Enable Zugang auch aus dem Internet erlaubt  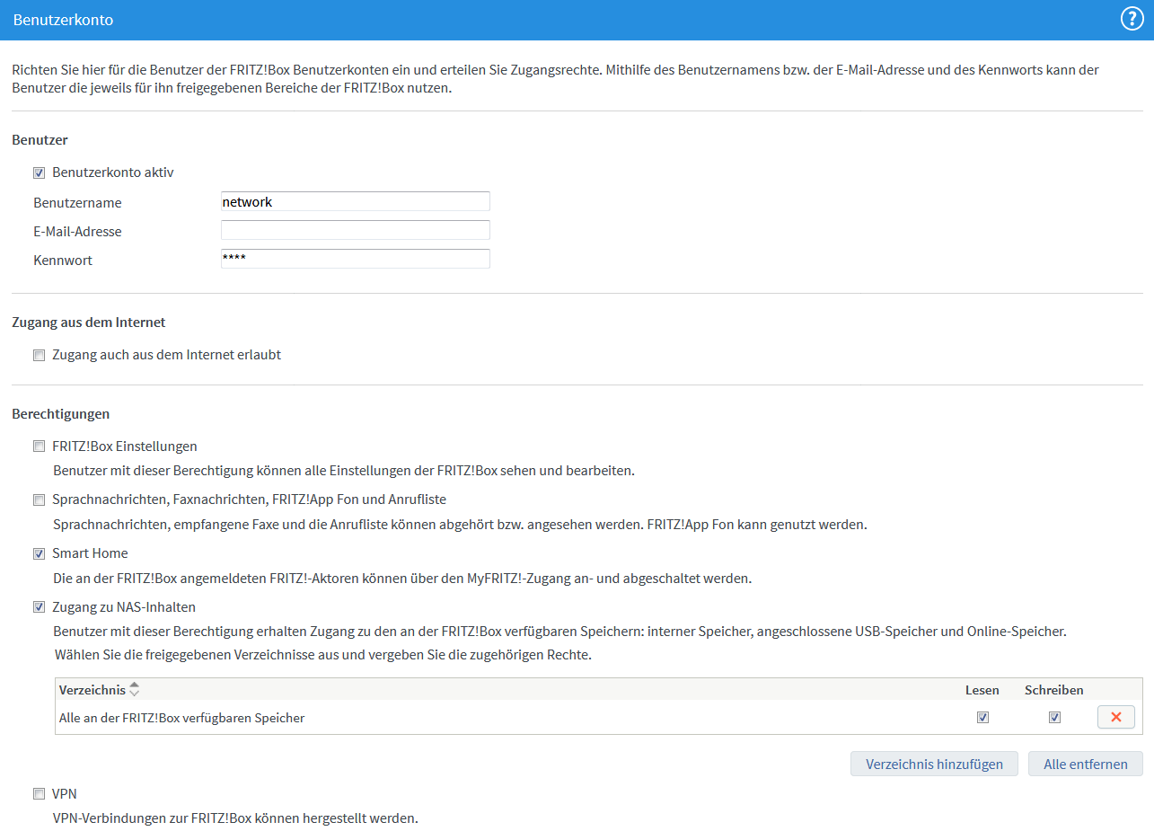click(x=40, y=355)
